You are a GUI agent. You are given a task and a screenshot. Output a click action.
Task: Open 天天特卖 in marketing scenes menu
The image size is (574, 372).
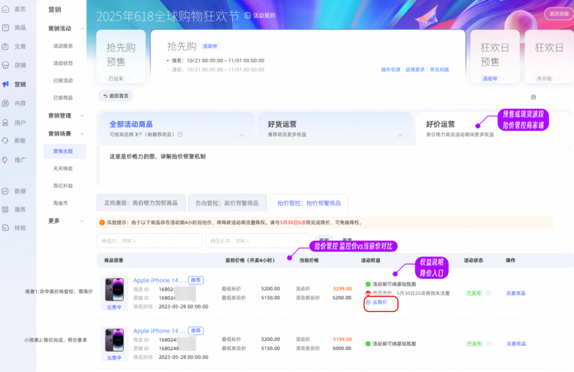pyautogui.click(x=63, y=168)
